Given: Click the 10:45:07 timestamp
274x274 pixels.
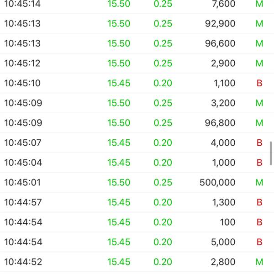Looking at the screenshot, I should point(23,143).
